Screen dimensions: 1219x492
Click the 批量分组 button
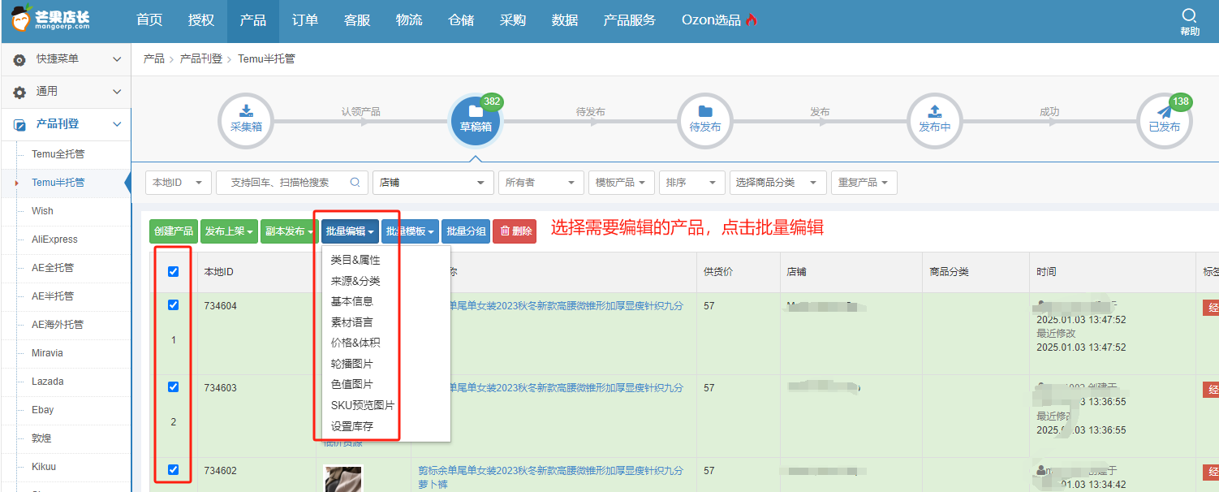point(466,231)
